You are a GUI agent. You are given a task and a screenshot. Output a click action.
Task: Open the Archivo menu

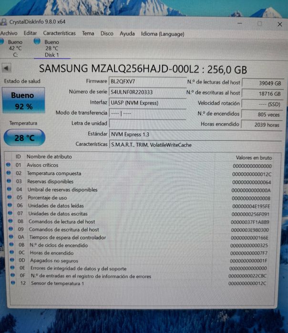click(x=9, y=33)
